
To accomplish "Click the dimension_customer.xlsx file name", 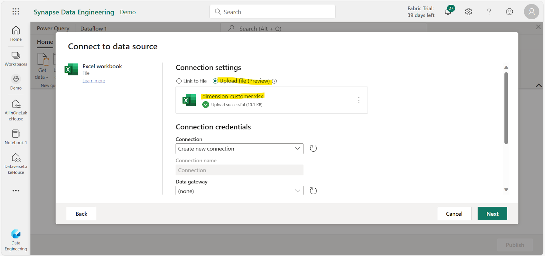I will pos(233,96).
